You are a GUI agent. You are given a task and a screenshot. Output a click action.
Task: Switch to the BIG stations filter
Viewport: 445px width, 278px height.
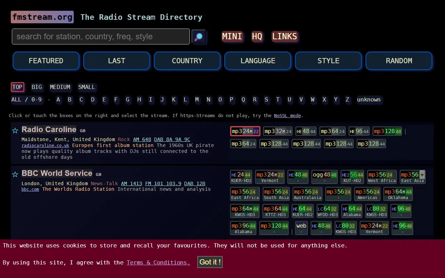click(37, 87)
